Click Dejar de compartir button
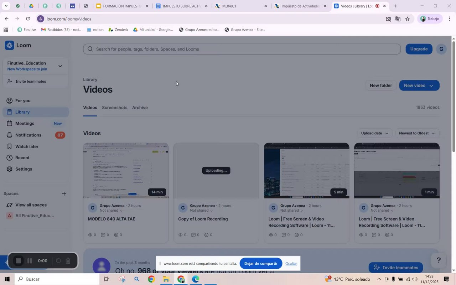This screenshot has height=285, width=456. click(x=261, y=264)
